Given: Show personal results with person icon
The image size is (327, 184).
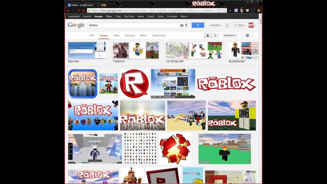Looking at the screenshot, I should [x=208, y=36].
